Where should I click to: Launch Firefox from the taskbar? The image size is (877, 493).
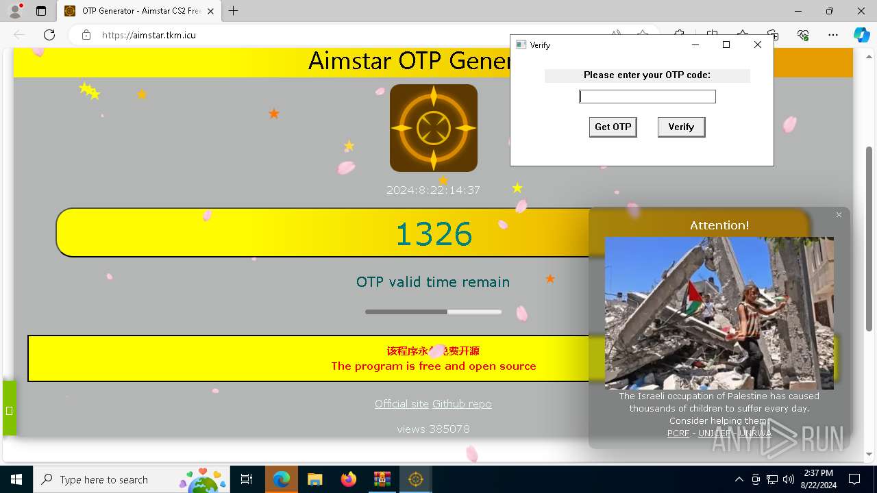349,479
